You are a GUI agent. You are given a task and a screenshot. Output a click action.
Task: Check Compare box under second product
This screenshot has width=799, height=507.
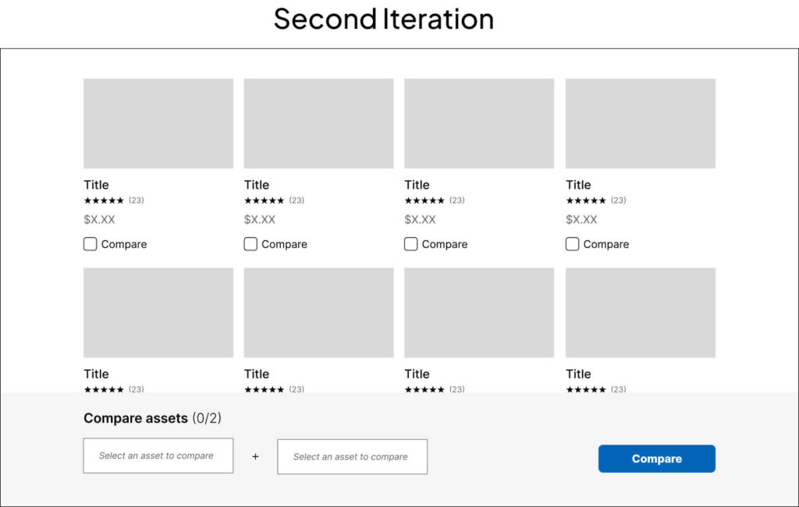click(250, 244)
